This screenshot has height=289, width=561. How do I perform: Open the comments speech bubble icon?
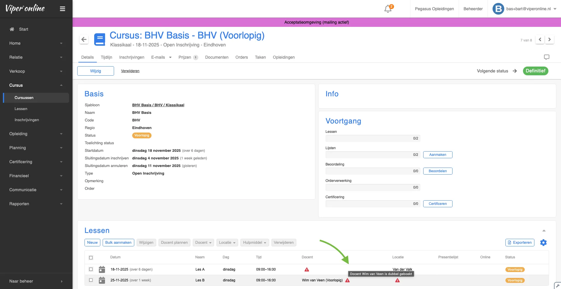(x=546, y=57)
